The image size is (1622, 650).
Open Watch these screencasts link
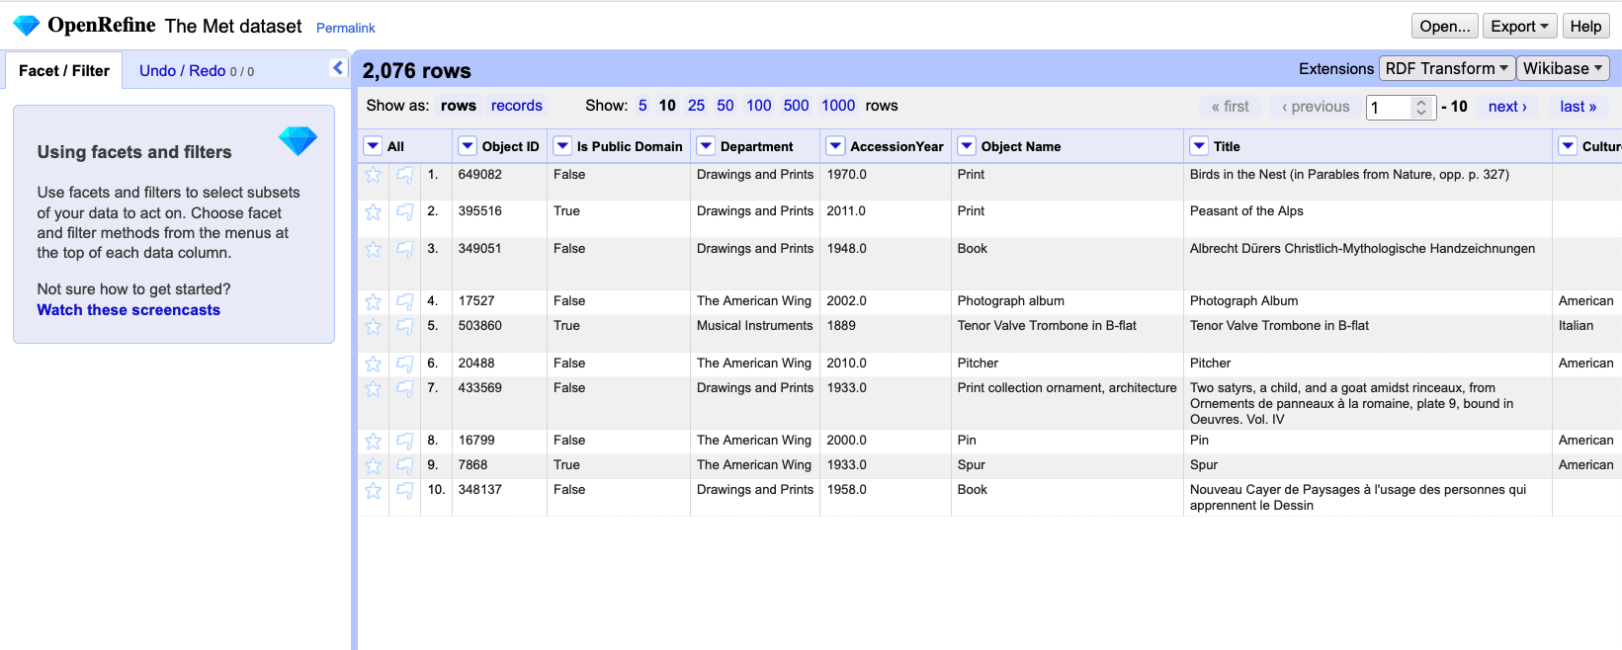pyautogui.click(x=128, y=310)
